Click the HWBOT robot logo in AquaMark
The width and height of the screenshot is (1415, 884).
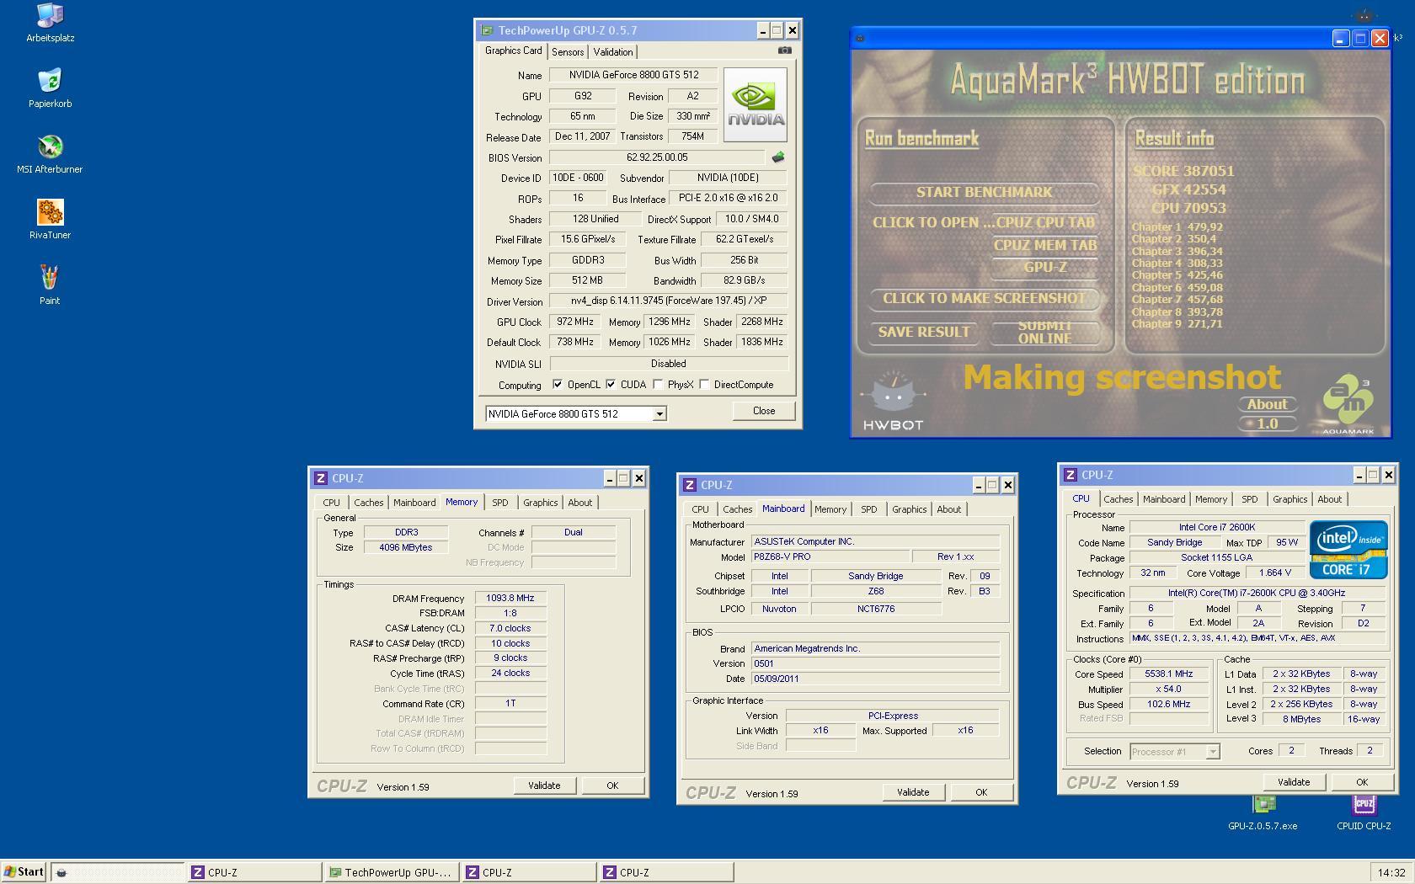click(894, 402)
